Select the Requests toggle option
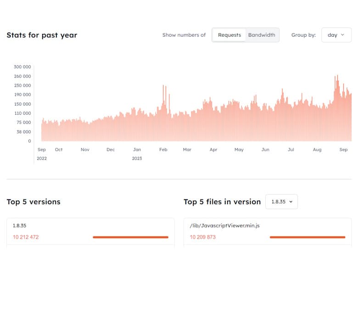This screenshot has width=358, height=312. [x=229, y=35]
